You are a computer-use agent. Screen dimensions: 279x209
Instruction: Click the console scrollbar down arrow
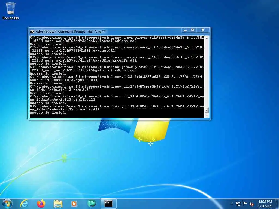click(x=207, y=115)
